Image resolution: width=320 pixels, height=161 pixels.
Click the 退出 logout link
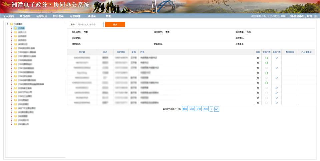(x=316, y=16)
